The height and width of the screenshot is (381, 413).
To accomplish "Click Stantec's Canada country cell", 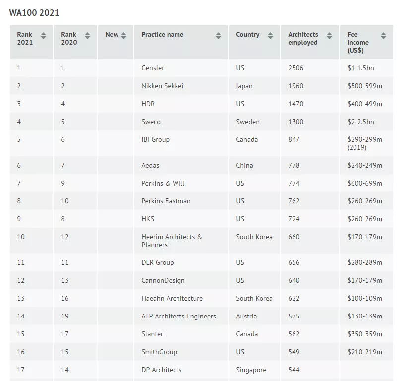I will tap(255, 334).
